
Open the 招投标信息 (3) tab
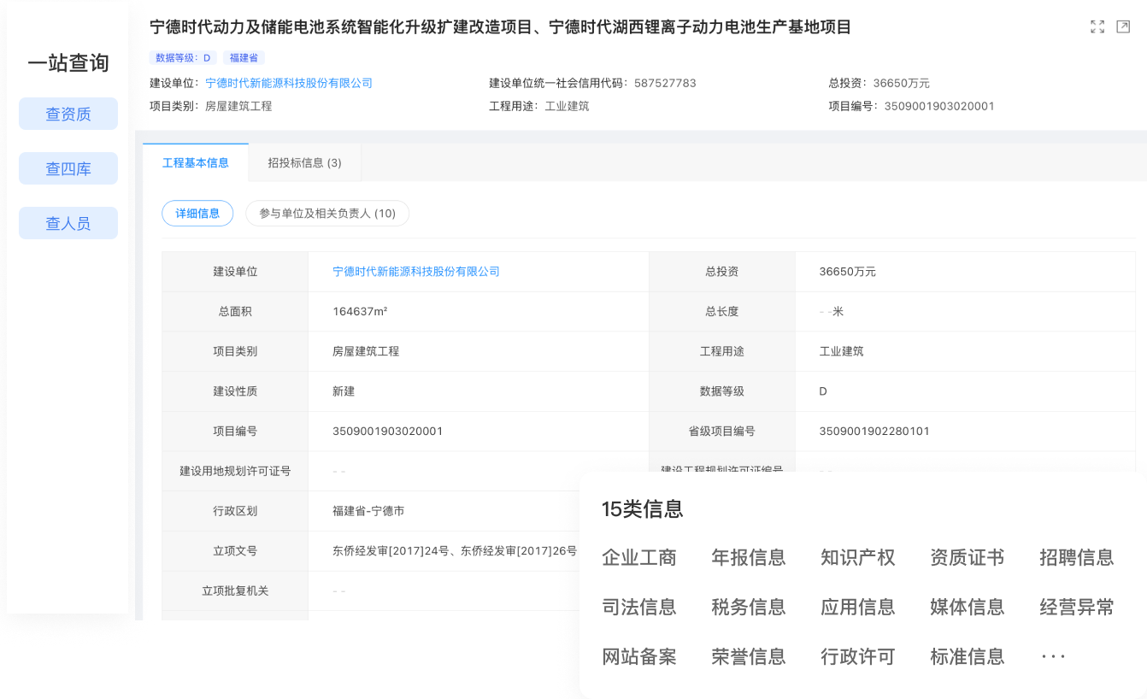(304, 162)
